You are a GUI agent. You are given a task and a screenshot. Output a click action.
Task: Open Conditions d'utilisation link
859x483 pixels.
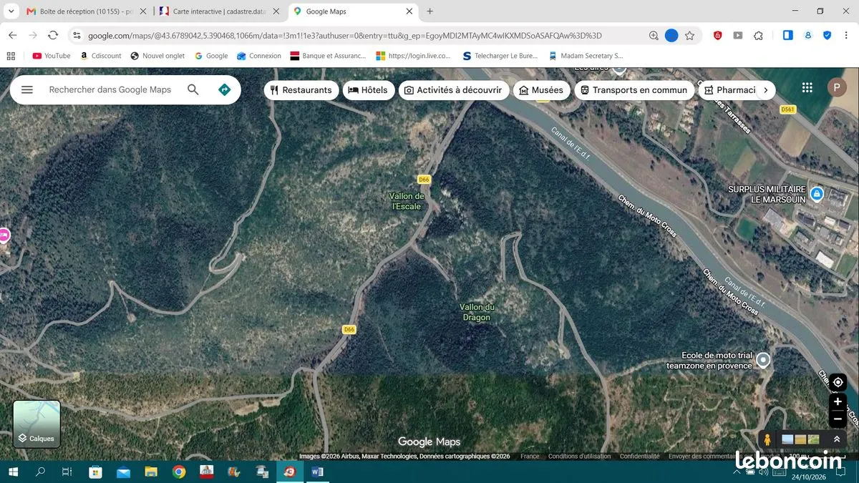[579, 457]
